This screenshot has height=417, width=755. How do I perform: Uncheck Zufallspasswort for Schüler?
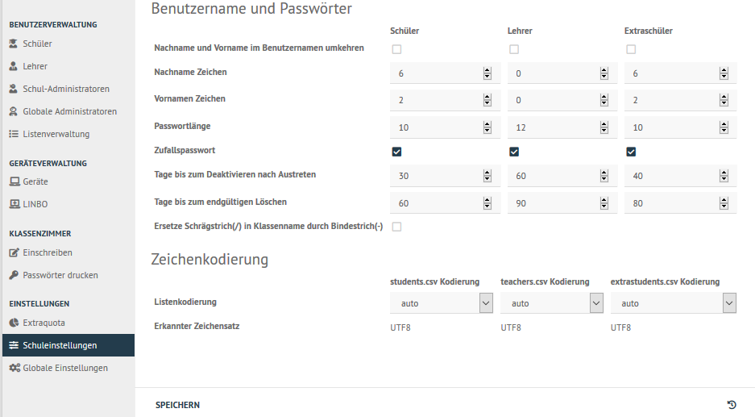point(396,152)
